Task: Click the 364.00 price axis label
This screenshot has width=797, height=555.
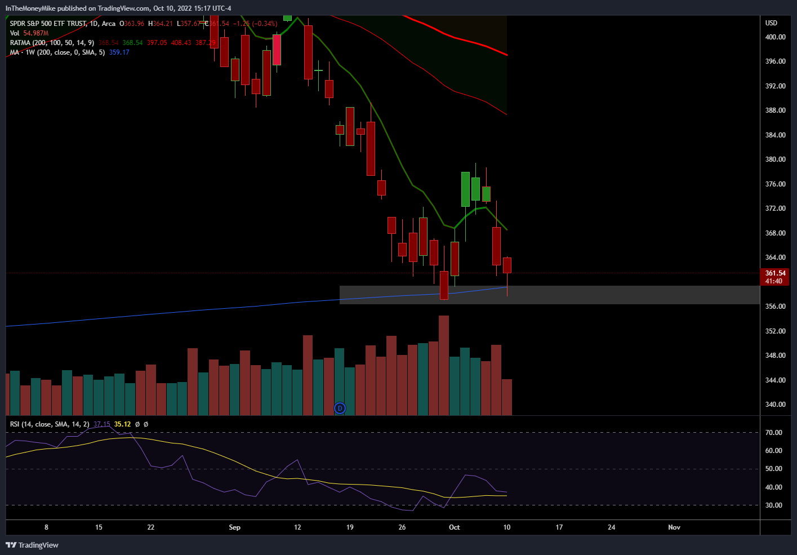Action: 776,257
